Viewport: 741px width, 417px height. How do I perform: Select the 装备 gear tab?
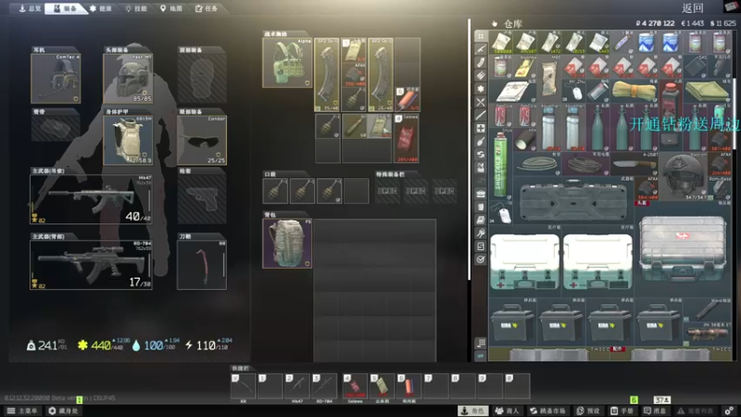[66, 8]
